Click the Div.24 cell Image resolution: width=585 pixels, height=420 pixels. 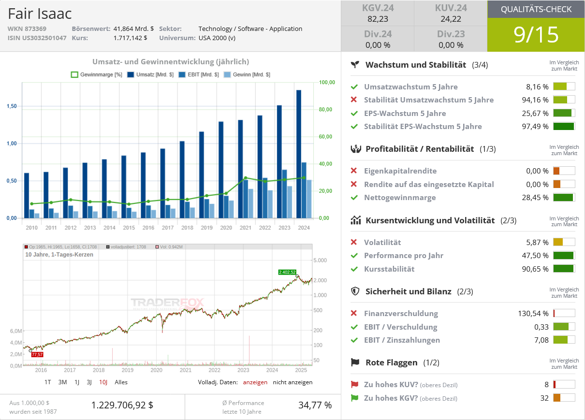[378, 39]
